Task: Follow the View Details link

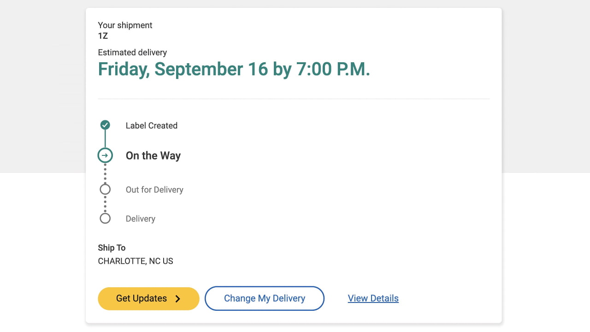Action: click(x=373, y=298)
